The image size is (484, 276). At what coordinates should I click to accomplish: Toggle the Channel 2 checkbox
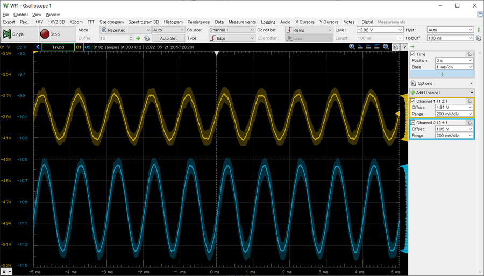(413, 123)
